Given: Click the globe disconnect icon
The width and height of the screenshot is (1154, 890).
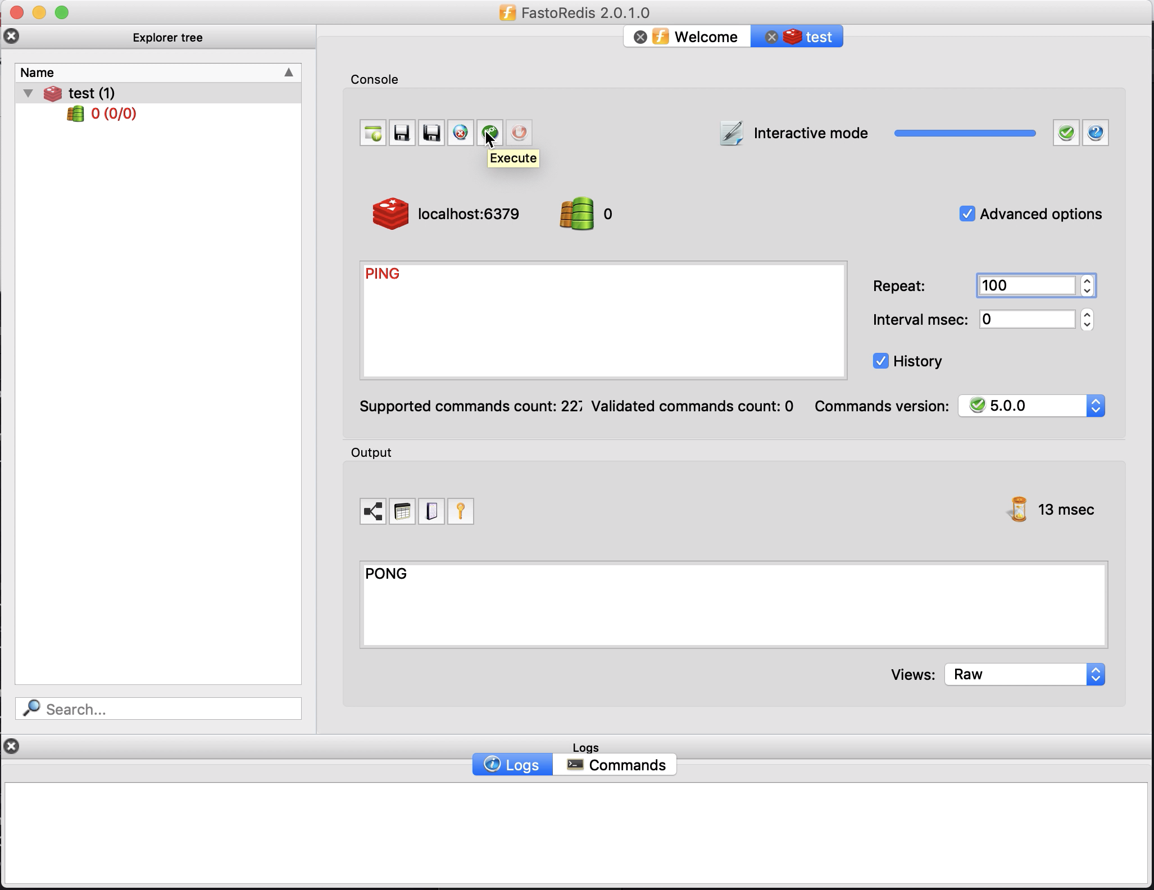Looking at the screenshot, I should [x=461, y=133].
